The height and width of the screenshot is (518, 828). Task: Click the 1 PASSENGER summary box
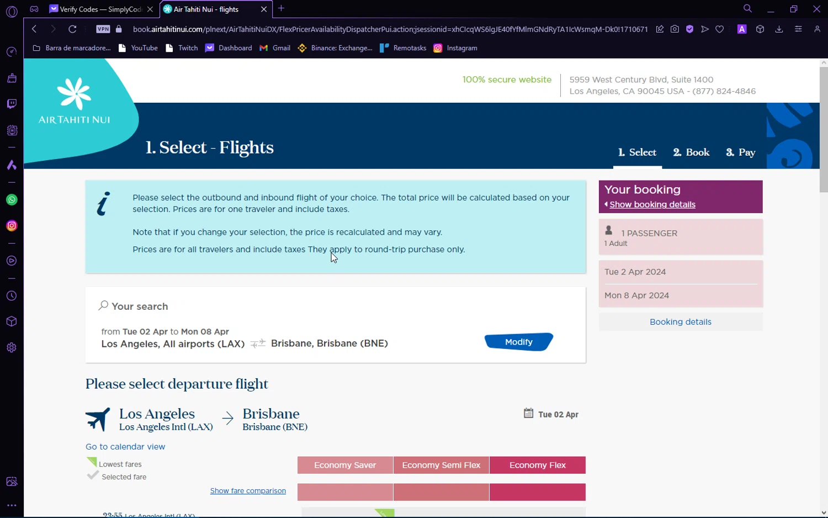[681, 237]
